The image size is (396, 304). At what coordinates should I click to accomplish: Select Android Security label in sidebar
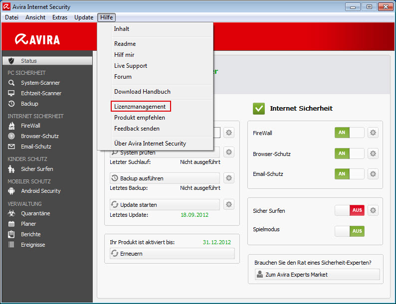(x=41, y=191)
